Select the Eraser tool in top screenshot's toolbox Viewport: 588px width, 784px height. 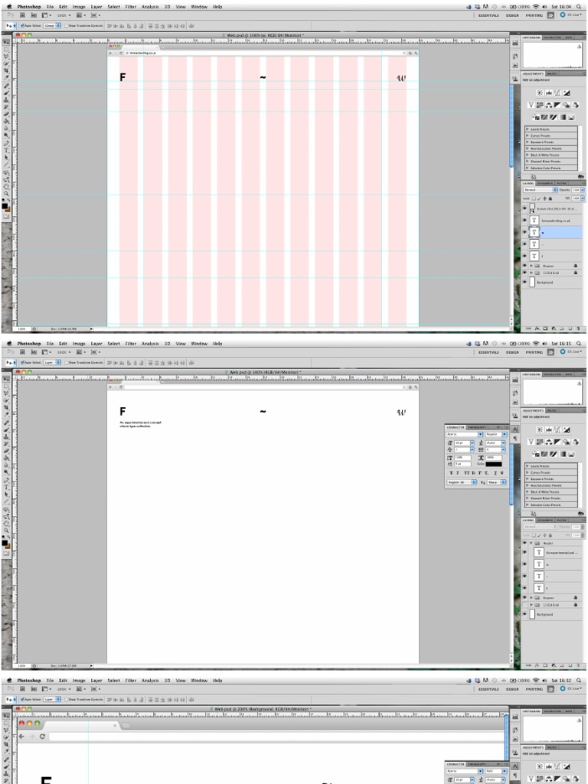[6, 114]
